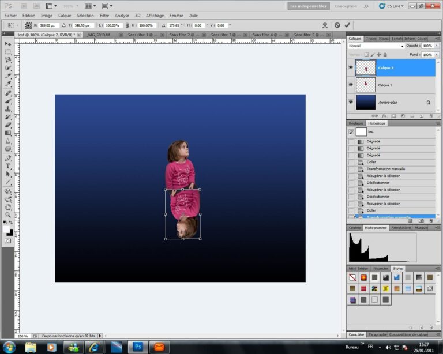The width and height of the screenshot is (443, 354).
Task: Open the Opacité slider dropdown
Action: [437, 46]
